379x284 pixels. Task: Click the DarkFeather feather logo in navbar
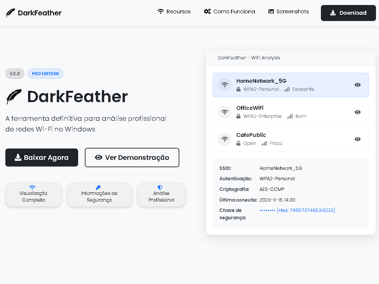pyautogui.click(x=11, y=13)
